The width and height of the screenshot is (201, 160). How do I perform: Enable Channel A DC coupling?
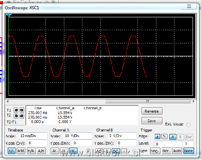coord(73,151)
